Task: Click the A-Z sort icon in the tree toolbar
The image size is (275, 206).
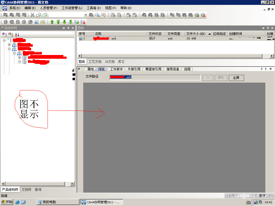Action: 17,35
